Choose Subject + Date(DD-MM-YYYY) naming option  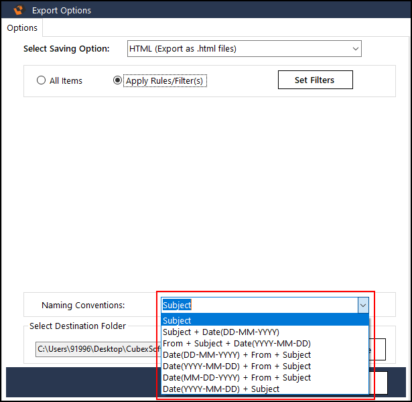220,332
